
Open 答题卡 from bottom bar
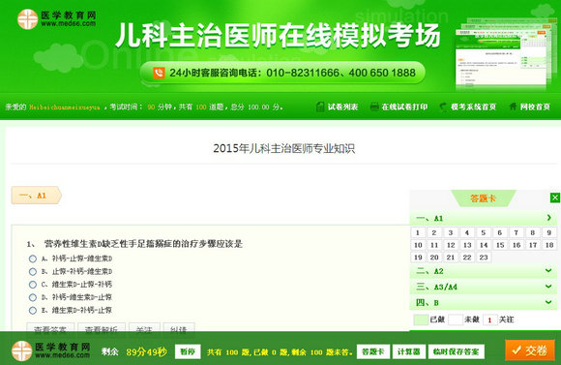(372, 351)
